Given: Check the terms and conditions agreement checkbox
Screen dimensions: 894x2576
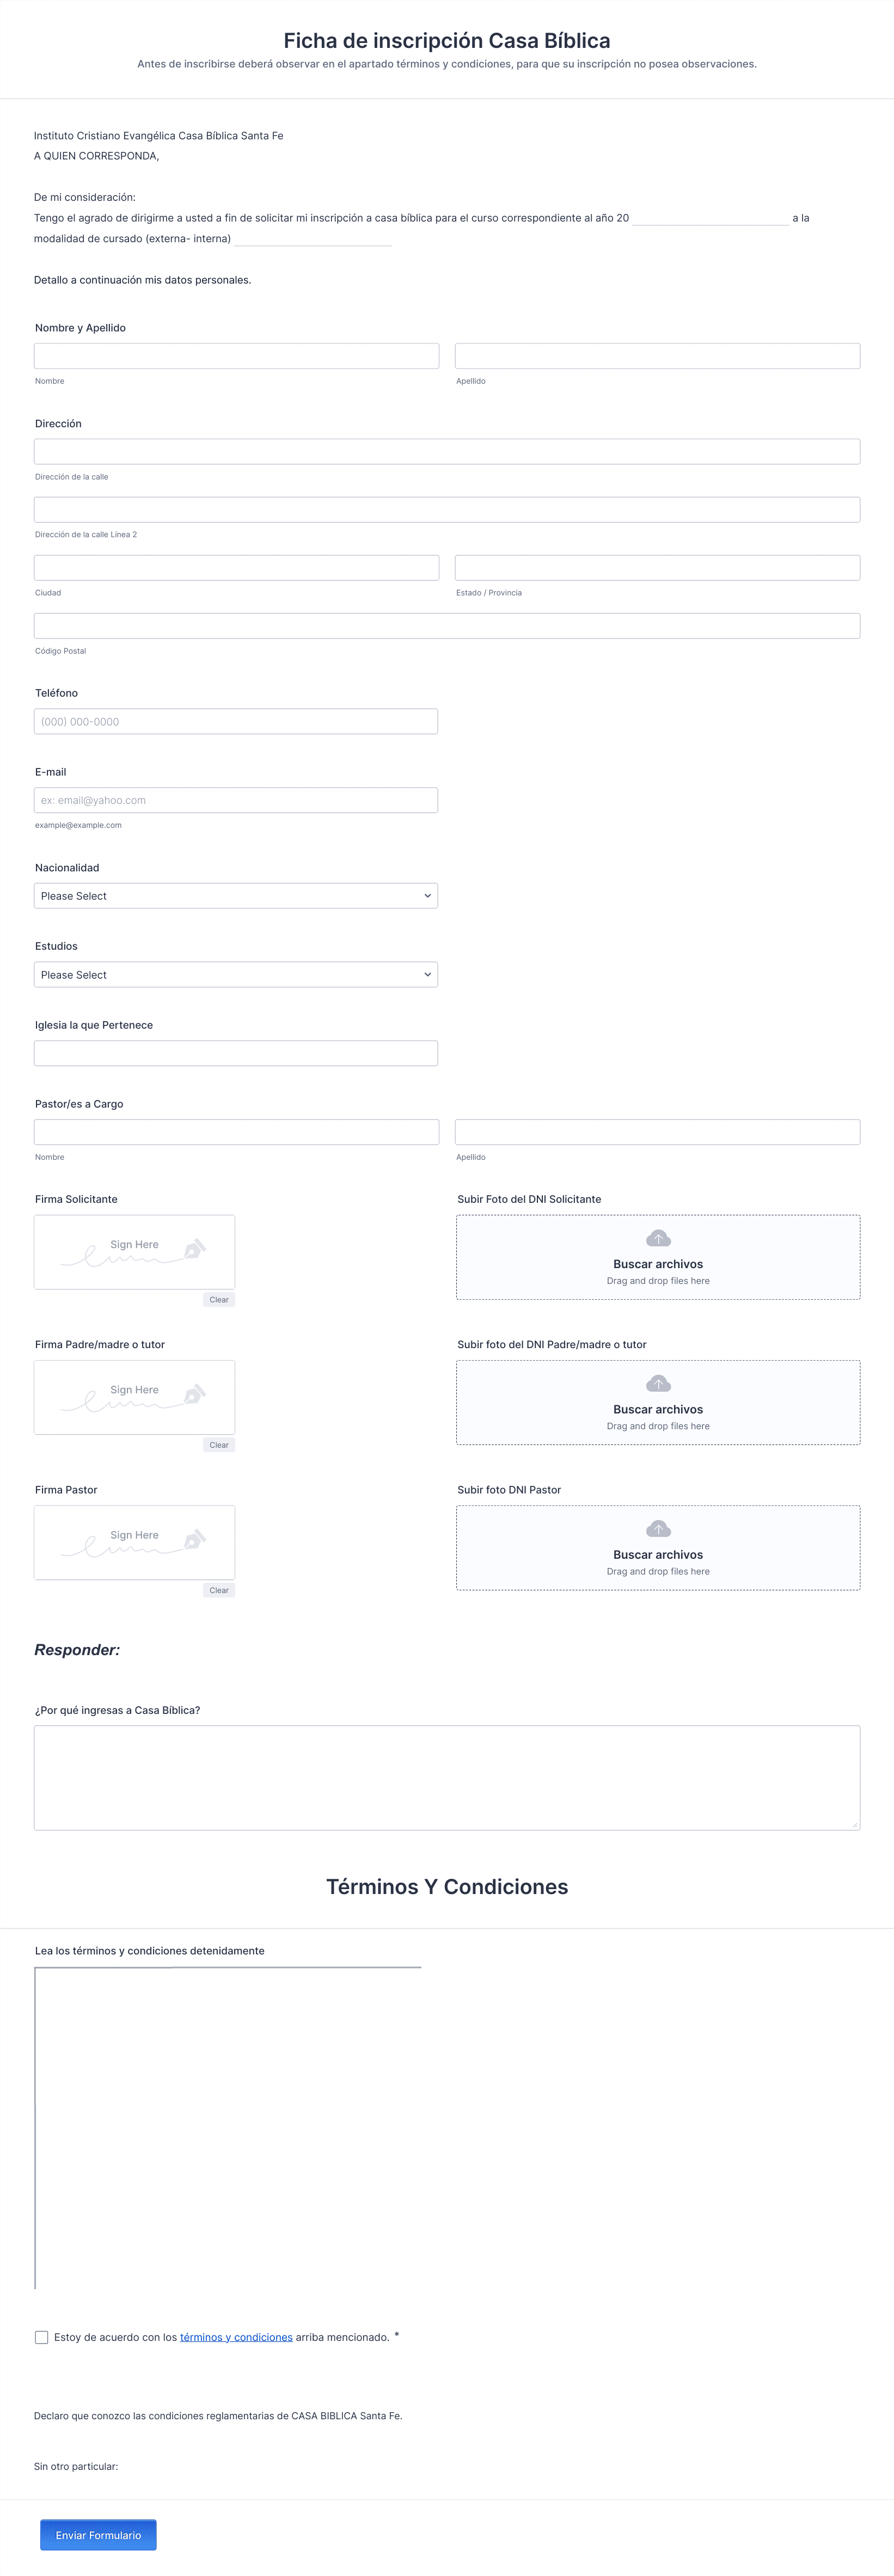Looking at the screenshot, I should click(41, 2337).
